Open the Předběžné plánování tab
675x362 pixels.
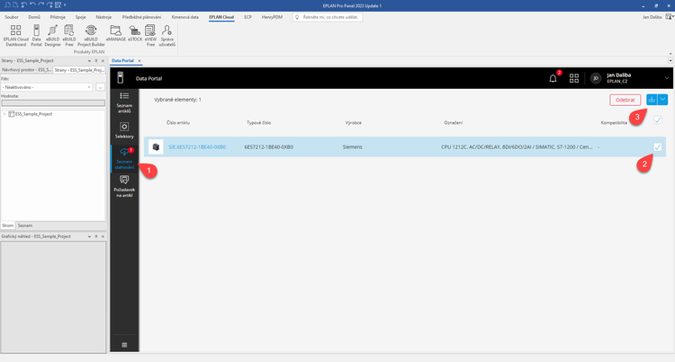141,17
